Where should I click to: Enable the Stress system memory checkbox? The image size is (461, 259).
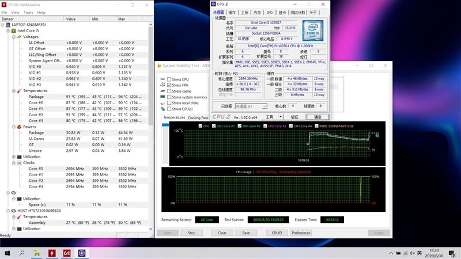point(169,97)
